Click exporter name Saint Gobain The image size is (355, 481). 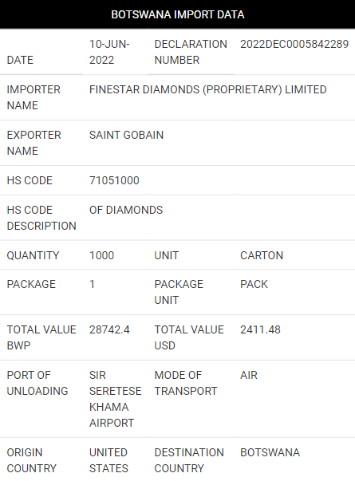(x=126, y=135)
